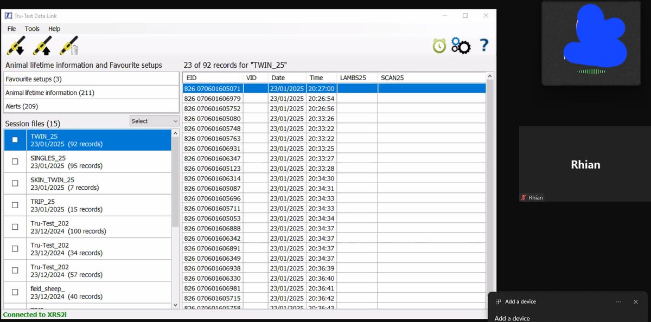
Task: Click the session list scrollbar thumb
Action: coord(175,182)
